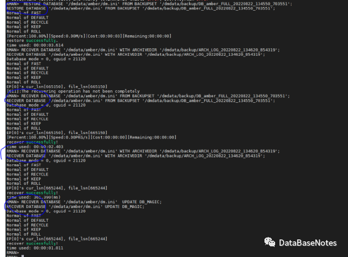Click the first RECOVER DATABASE WITH ARCHIVEDIR command
This screenshot has height=257, width=348.
click(143, 50)
